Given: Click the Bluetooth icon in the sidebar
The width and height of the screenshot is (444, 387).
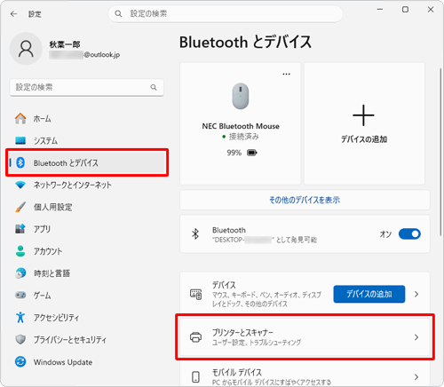Looking at the screenshot, I should [x=20, y=162].
